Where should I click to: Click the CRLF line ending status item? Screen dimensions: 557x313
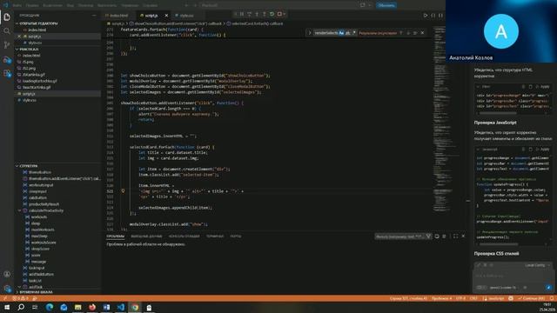(473, 298)
